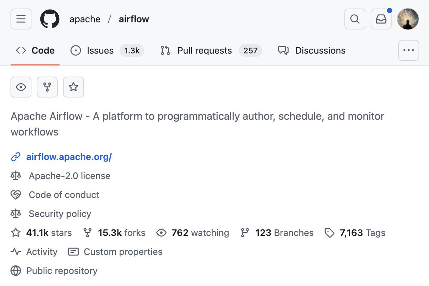Image resolution: width=429 pixels, height=286 pixels.
Task: Click the 1.3k issues counter badge
Action: [132, 51]
